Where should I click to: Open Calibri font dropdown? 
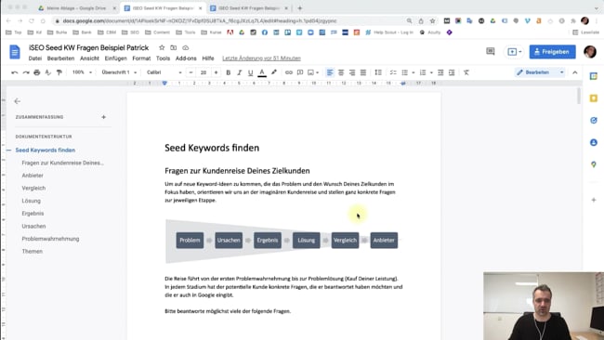point(164,72)
